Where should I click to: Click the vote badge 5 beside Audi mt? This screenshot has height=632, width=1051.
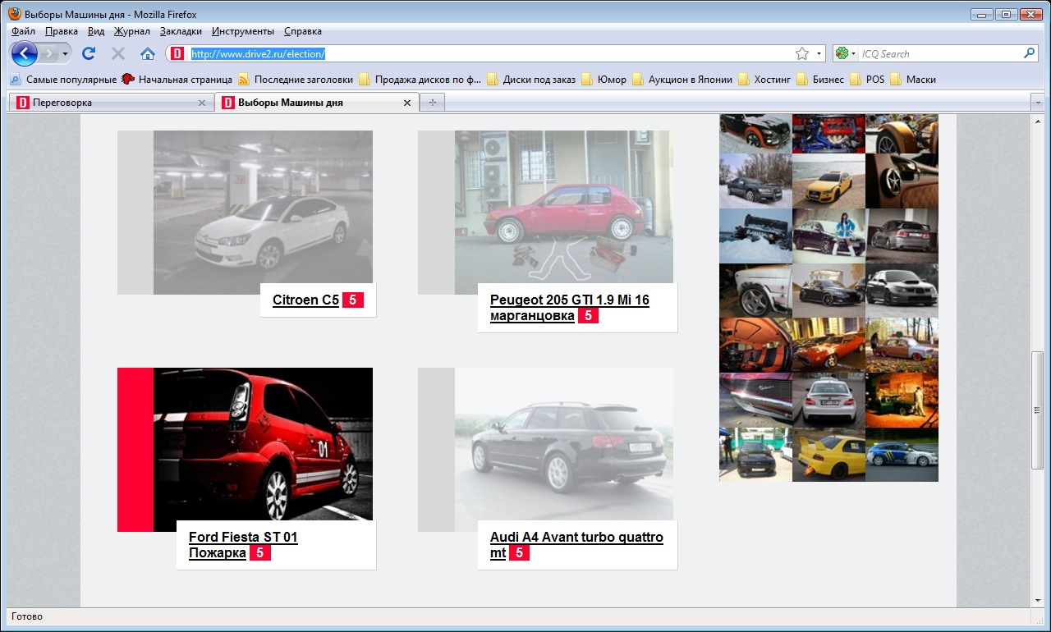pyautogui.click(x=519, y=553)
